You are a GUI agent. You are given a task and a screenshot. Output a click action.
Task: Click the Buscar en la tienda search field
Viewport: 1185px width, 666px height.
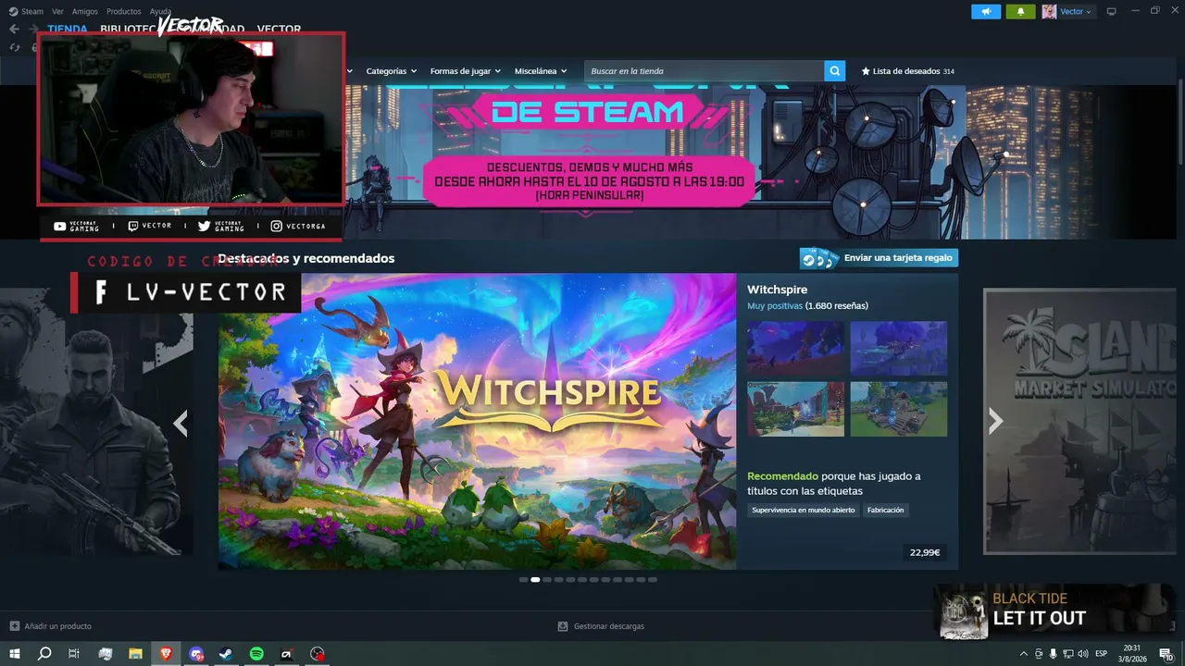click(705, 71)
